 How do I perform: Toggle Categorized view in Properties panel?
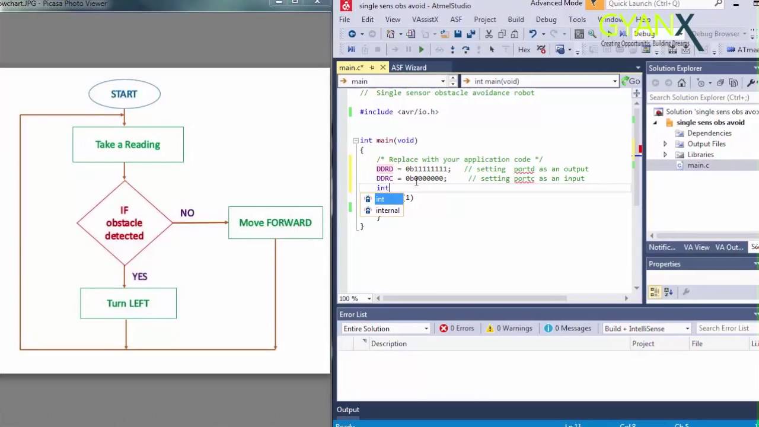pos(655,292)
